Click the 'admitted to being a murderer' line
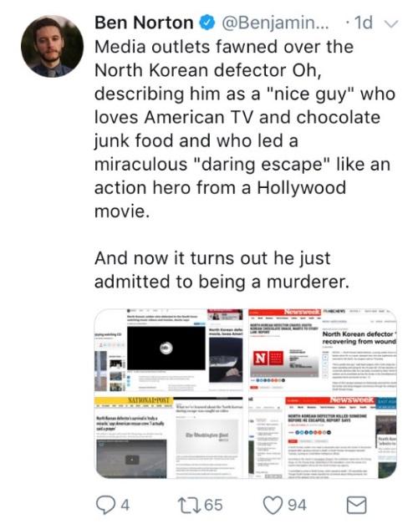The image size is (418, 524). (x=222, y=282)
